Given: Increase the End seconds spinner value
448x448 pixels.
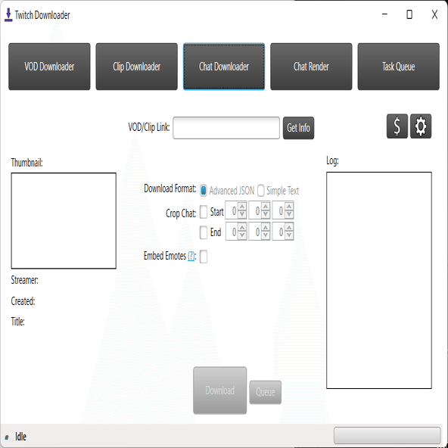Looking at the screenshot, I should pos(289,227).
